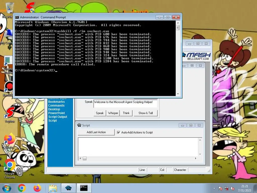The width and height of the screenshot is (257, 193).
Task: Click Script area scroll up arrow
Action: click(x=200, y=140)
